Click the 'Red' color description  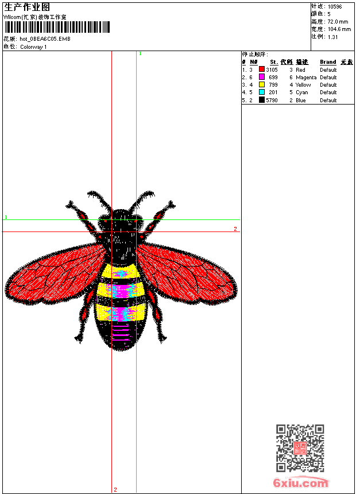click(300, 70)
